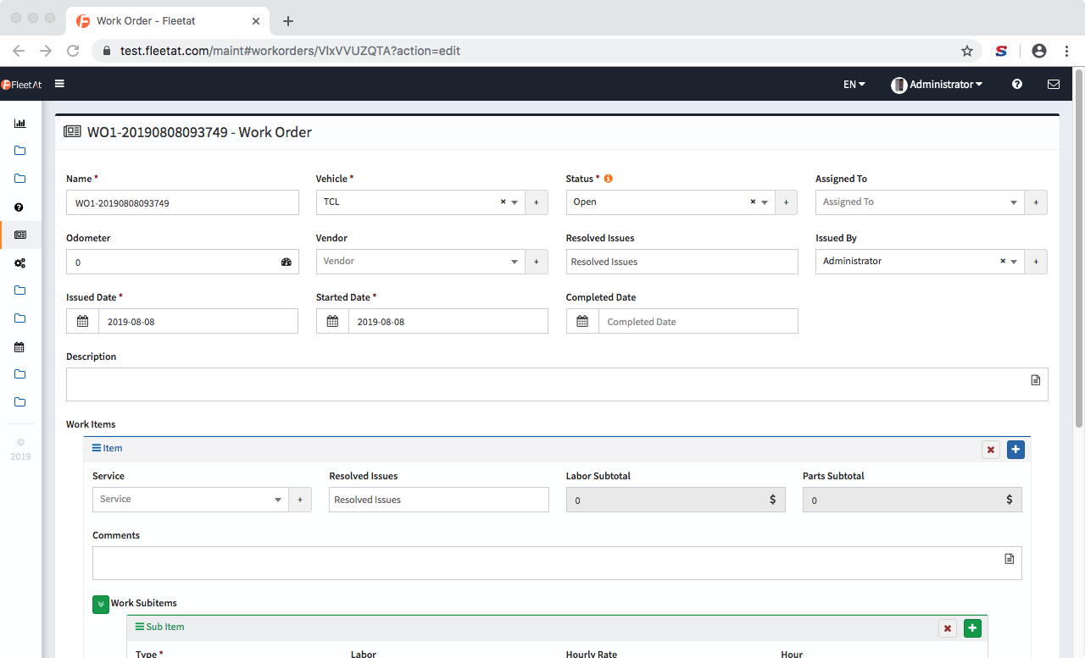
Task: Open Completed Date calendar picker icon
Action: tap(582, 321)
